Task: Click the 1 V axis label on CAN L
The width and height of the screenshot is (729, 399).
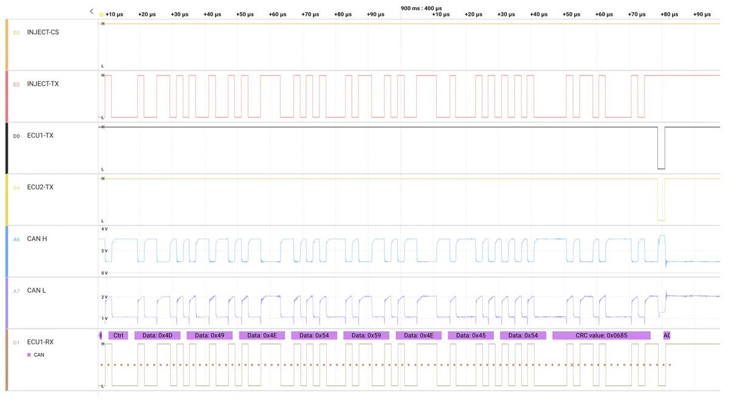Action: click(x=103, y=319)
